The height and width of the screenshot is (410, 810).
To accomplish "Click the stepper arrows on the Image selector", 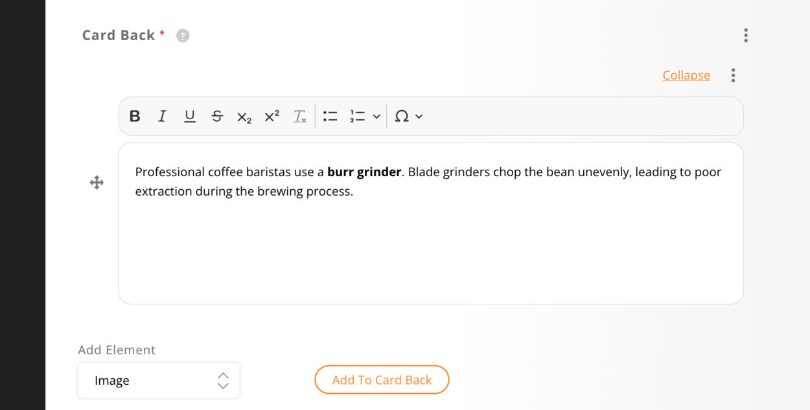I will click(222, 380).
